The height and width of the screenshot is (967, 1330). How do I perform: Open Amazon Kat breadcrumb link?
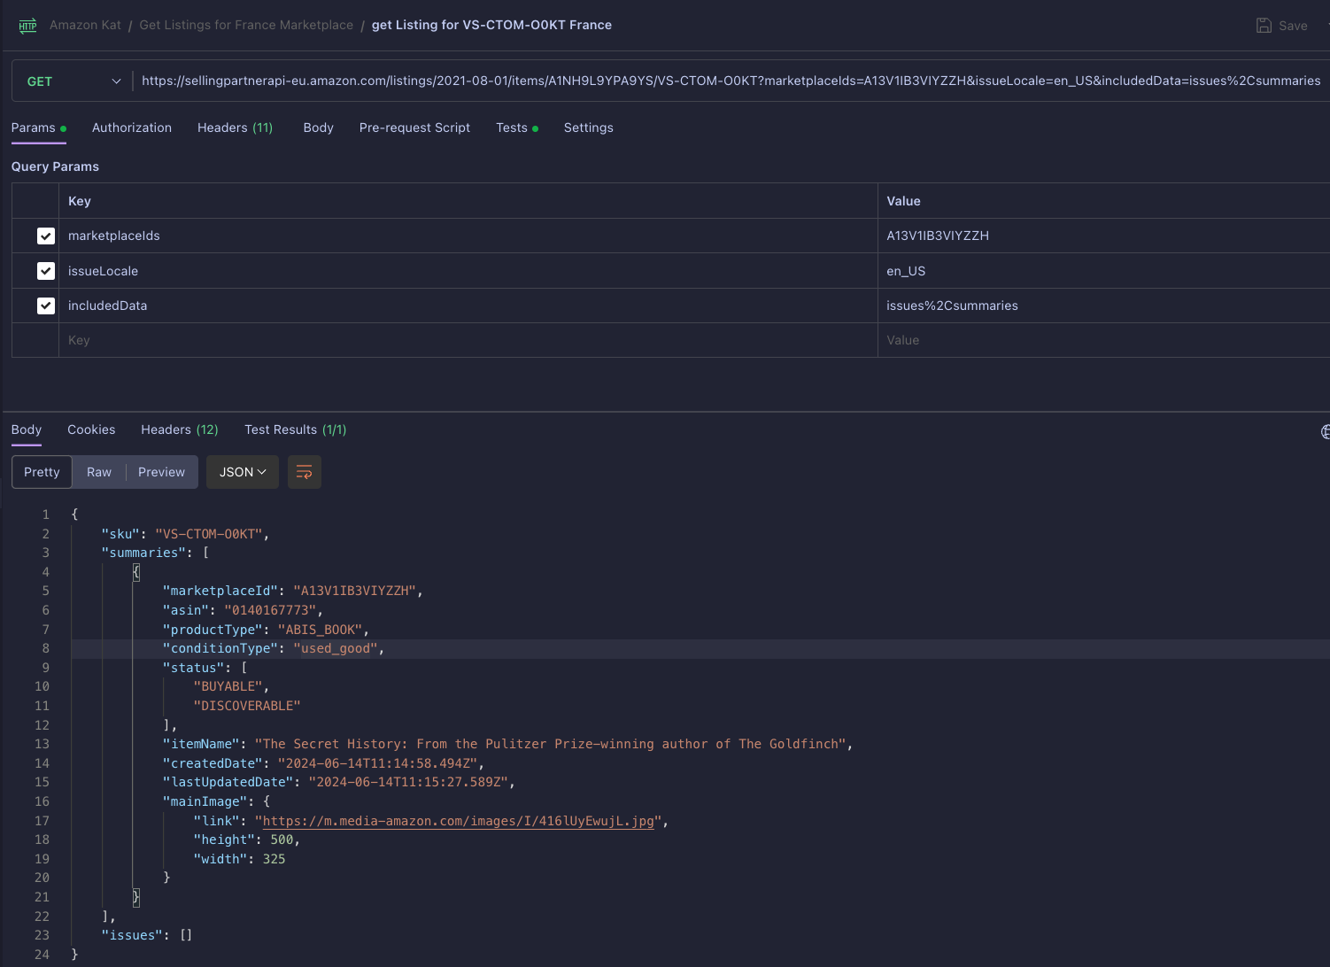pyautogui.click(x=85, y=25)
